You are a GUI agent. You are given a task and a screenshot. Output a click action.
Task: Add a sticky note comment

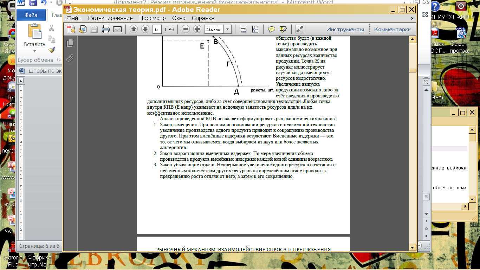click(x=272, y=29)
